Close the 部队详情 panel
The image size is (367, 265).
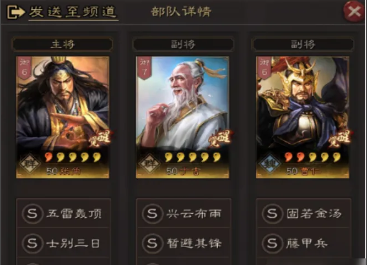click(x=354, y=11)
